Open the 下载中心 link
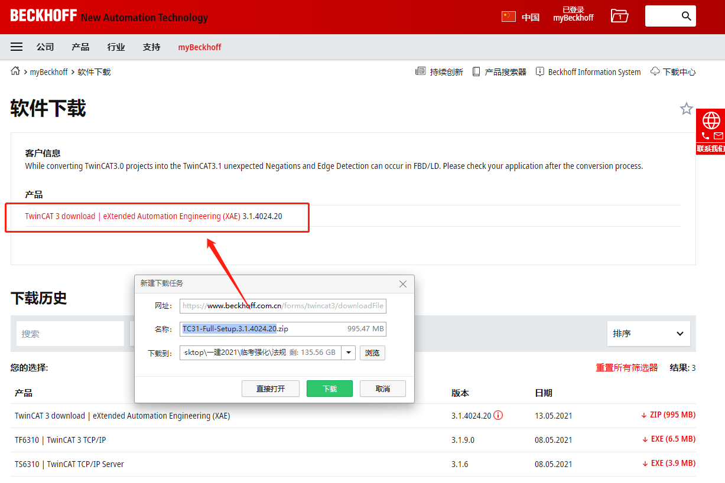 [673, 72]
